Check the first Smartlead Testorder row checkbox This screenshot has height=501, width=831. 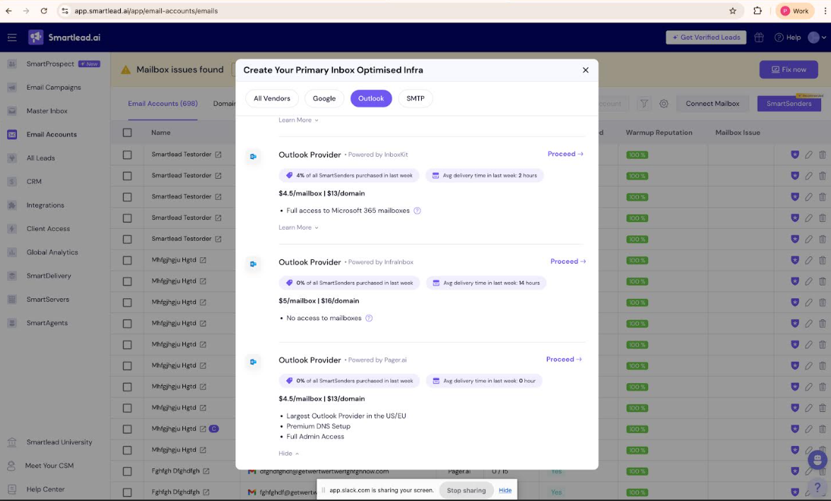tap(127, 155)
